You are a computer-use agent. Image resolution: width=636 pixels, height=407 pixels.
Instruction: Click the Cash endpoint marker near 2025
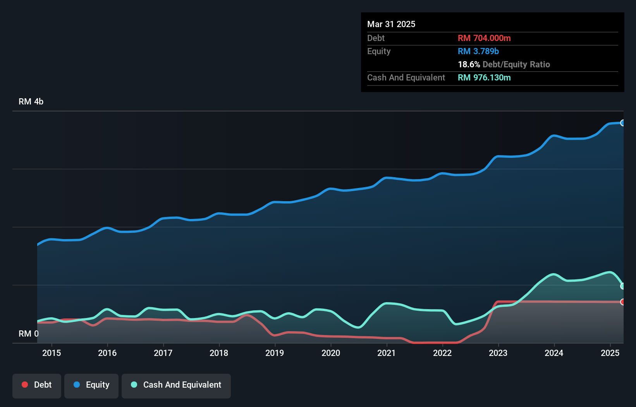(x=623, y=286)
